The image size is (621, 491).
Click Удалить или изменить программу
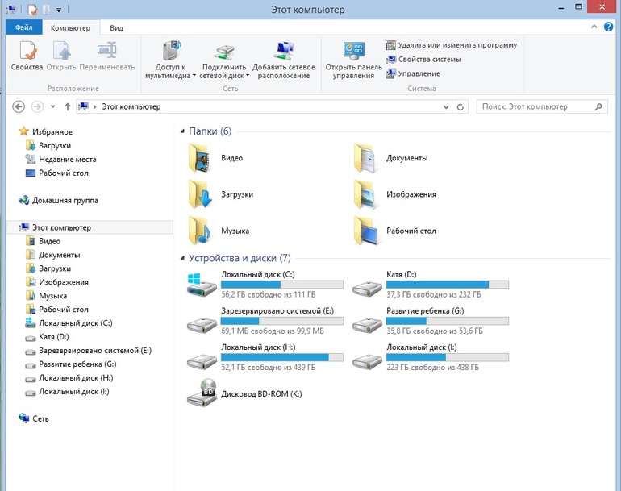pyautogui.click(x=452, y=45)
